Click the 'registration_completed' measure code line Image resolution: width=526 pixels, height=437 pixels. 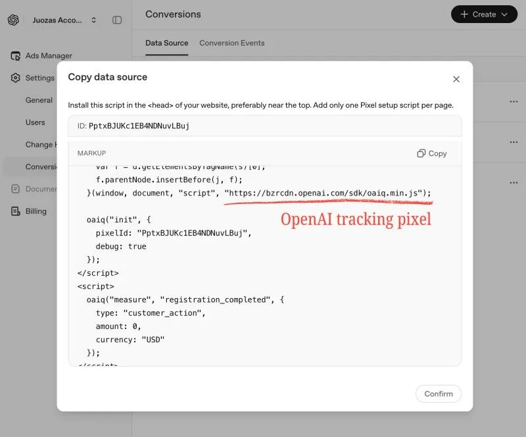click(185, 299)
